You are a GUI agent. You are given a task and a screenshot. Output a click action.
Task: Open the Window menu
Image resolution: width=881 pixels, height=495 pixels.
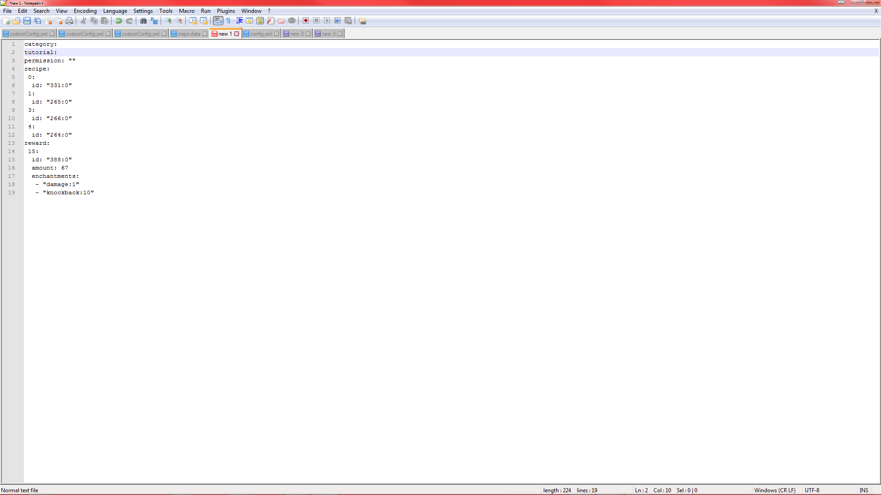[251, 11]
